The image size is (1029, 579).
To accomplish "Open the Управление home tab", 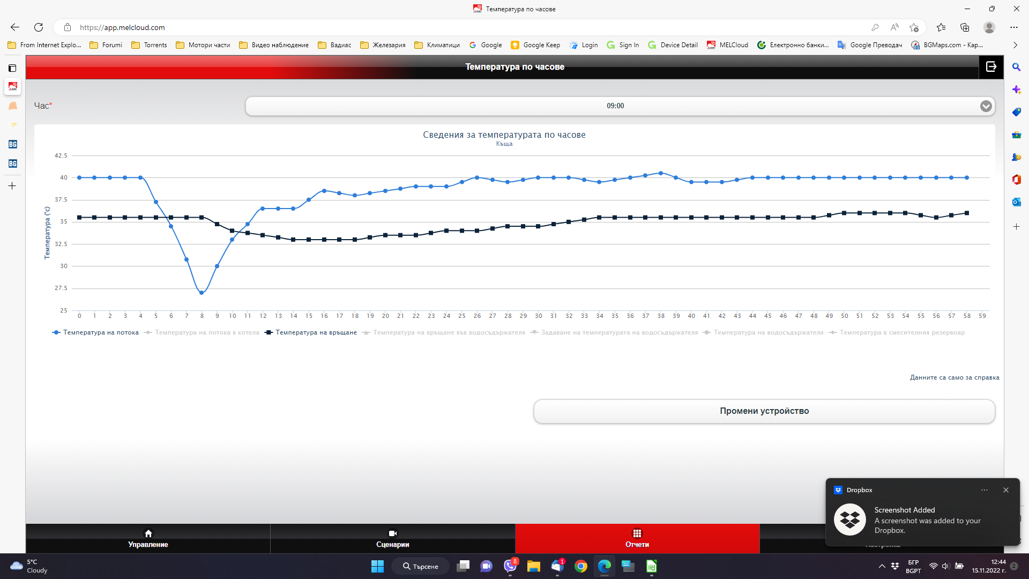I will [148, 538].
